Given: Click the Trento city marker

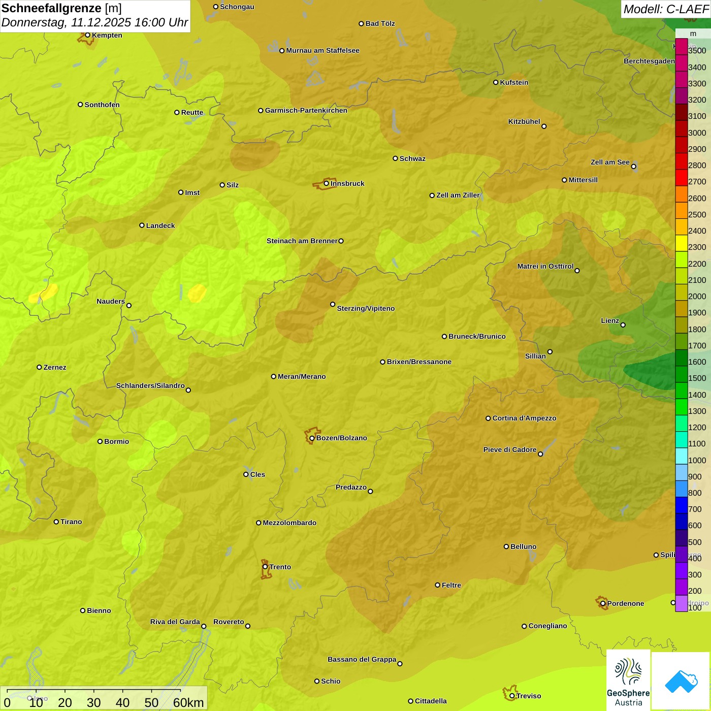Looking at the screenshot, I should (x=265, y=567).
